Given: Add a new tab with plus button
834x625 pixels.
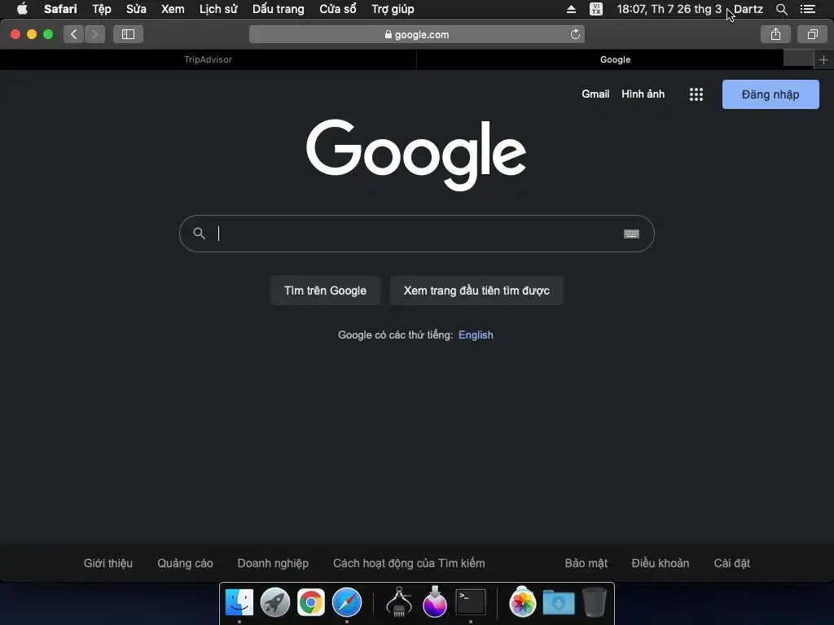Looking at the screenshot, I should click(x=823, y=60).
